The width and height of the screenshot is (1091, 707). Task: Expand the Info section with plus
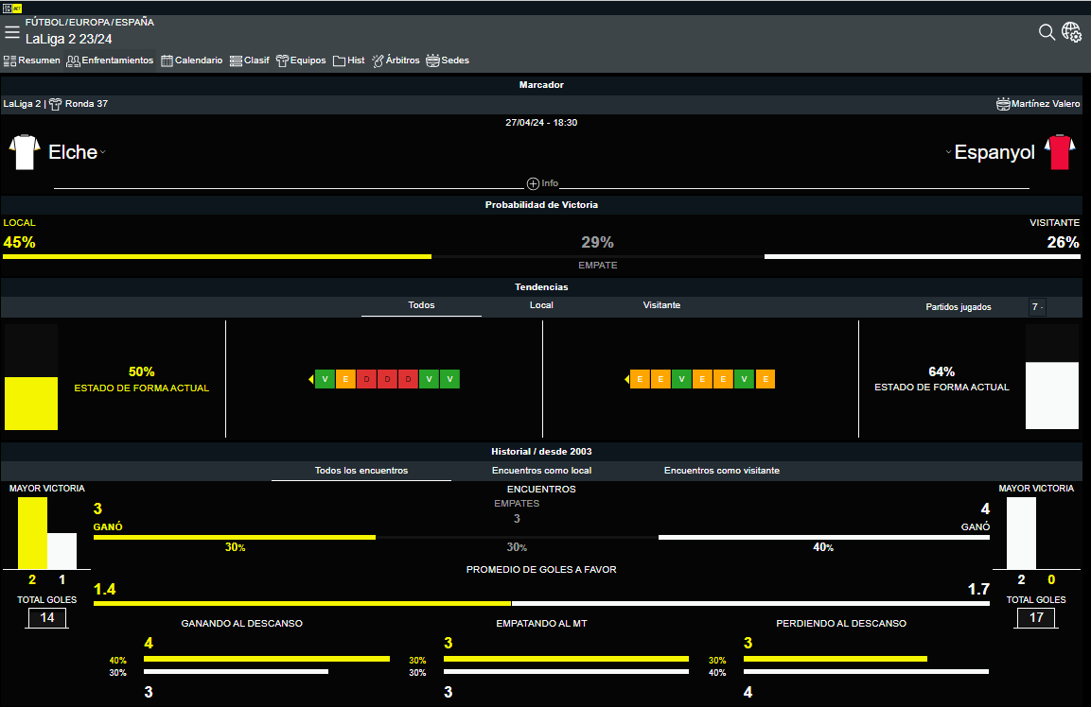coord(533,183)
